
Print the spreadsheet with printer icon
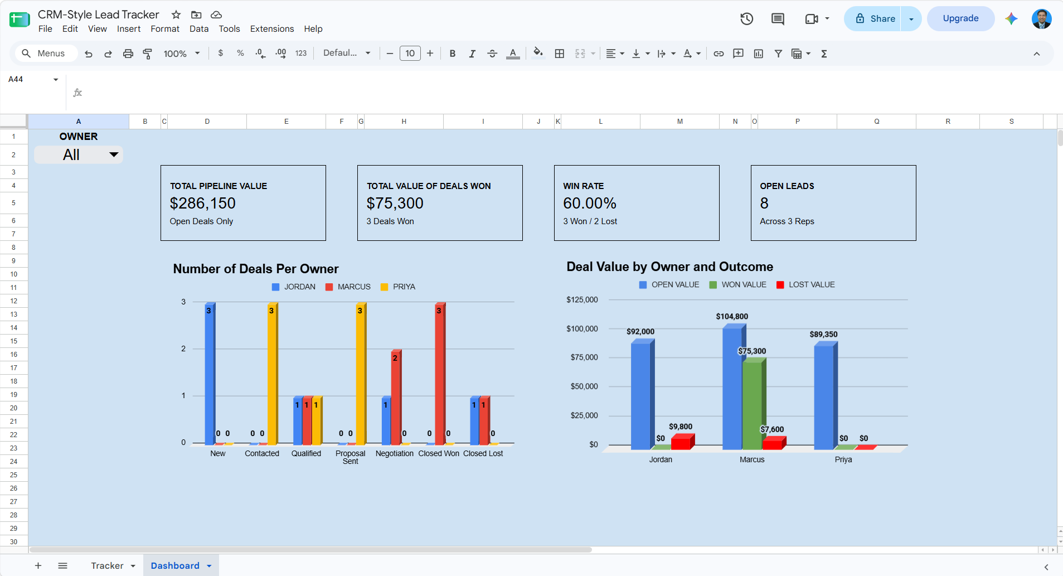pyautogui.click(x=128, y=54)
